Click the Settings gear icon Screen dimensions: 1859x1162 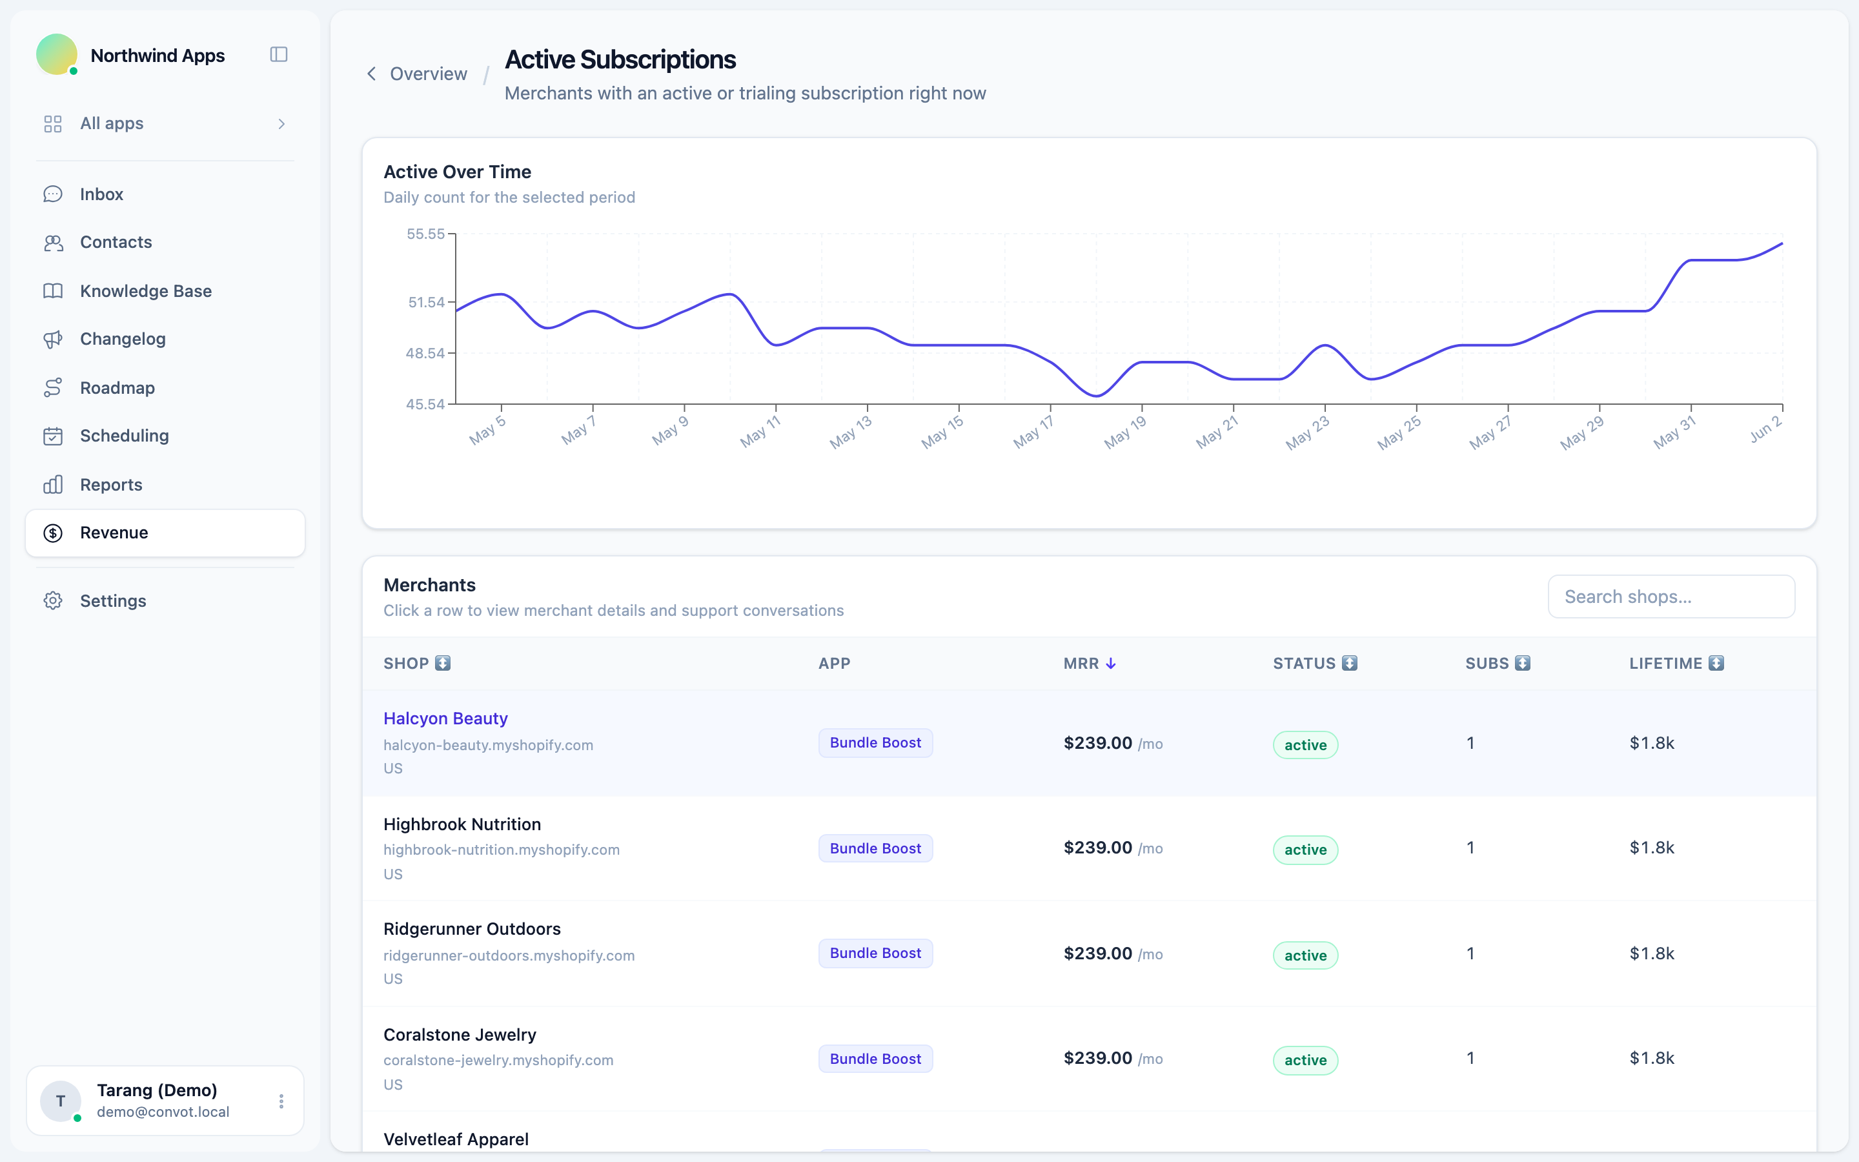click(x=53, y=601)
